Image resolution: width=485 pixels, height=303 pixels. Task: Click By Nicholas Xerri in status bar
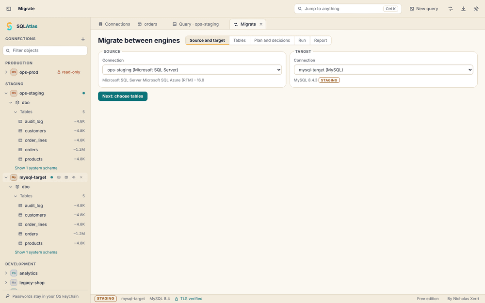(x=463, y=299)
